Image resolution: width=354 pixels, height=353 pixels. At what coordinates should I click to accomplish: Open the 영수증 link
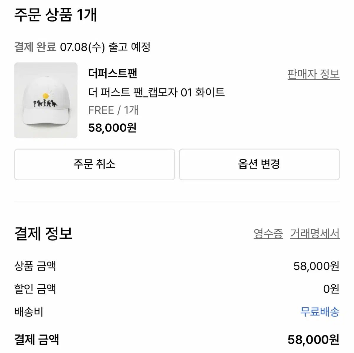click(x=268, y=234)
